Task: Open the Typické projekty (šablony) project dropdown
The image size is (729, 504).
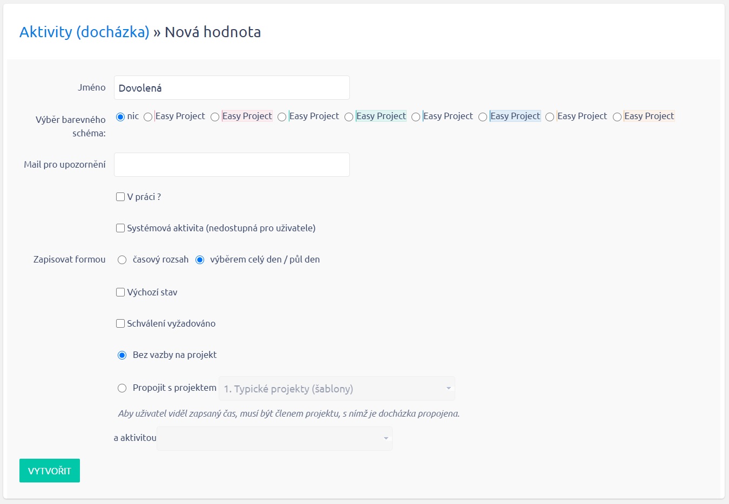Action: [x=336, y=389]
